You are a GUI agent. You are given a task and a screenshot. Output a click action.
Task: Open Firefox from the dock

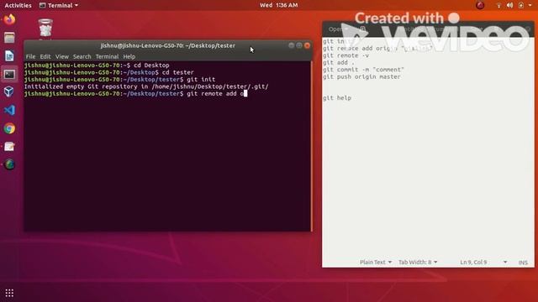[9, 19]
